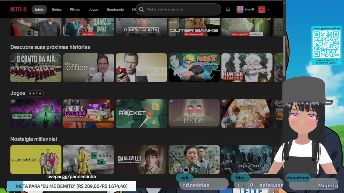
Task: Select The Vampire Diaries title card
Action: point(247,159)
